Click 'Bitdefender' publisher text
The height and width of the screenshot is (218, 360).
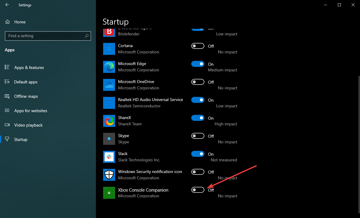(x=129, y=34)
